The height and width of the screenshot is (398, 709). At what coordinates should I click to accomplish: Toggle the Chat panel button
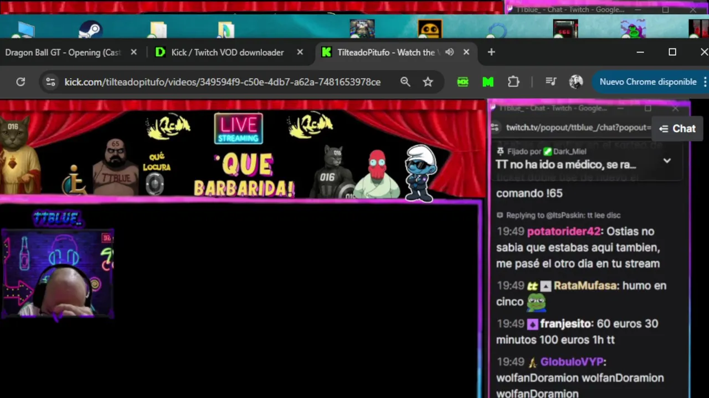point(677,129)
